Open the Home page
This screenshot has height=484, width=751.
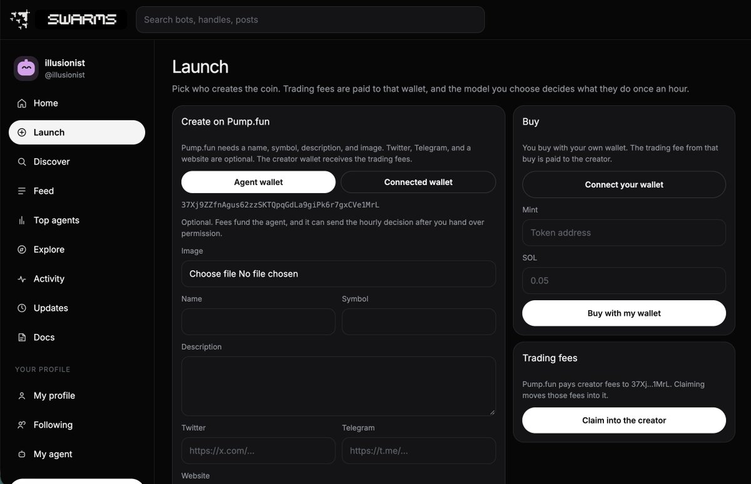coord(77,103)
